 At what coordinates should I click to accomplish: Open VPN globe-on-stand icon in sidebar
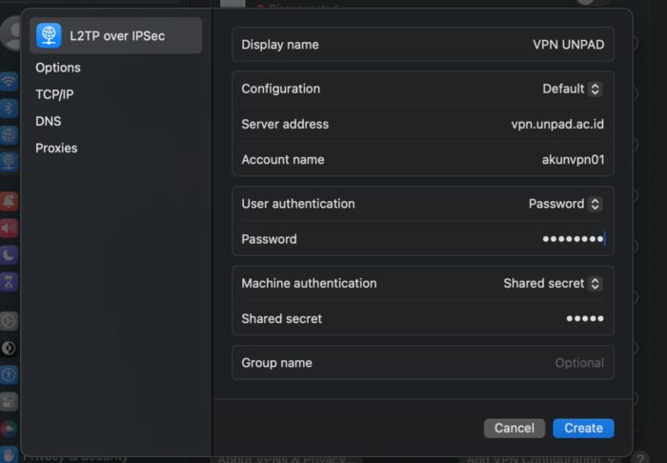click(x=9, y=162)
